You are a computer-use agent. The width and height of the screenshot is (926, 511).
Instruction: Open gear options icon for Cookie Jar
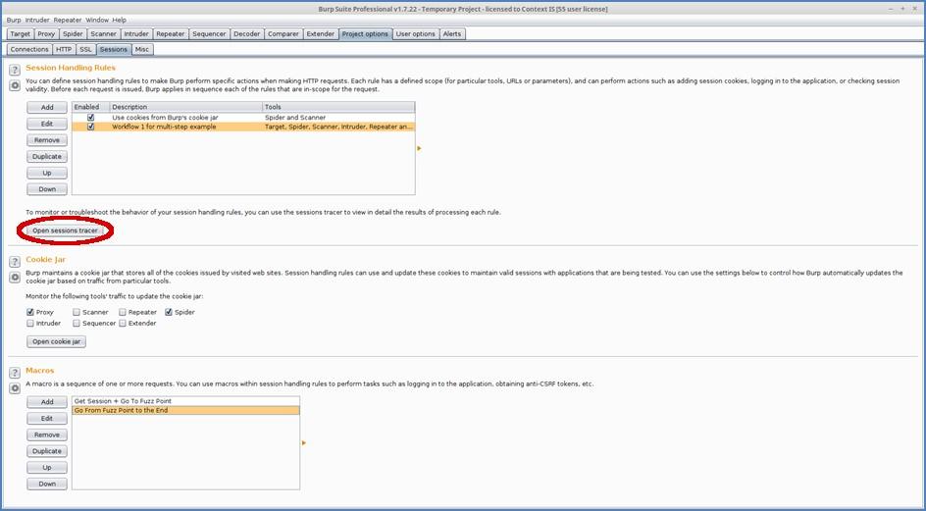point(15,277)
